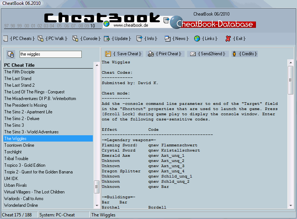
Task: Select 'The Sims 3' entry
Action: (14, 125)
